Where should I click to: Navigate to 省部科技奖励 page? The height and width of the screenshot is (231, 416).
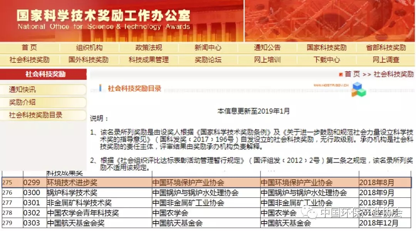click(386, 48)
